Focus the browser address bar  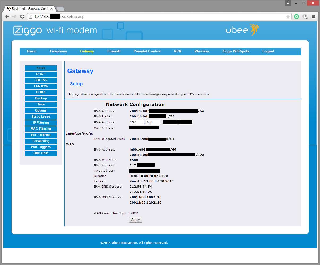159,17
